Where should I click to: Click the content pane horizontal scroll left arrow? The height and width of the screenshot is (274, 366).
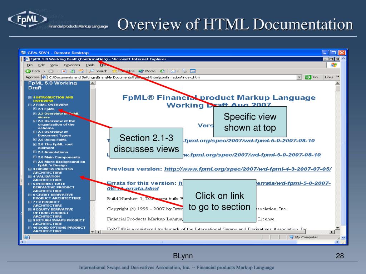[99, 232]
